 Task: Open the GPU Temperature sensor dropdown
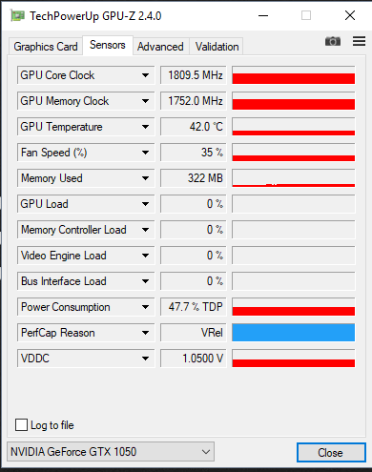(145, 127)
